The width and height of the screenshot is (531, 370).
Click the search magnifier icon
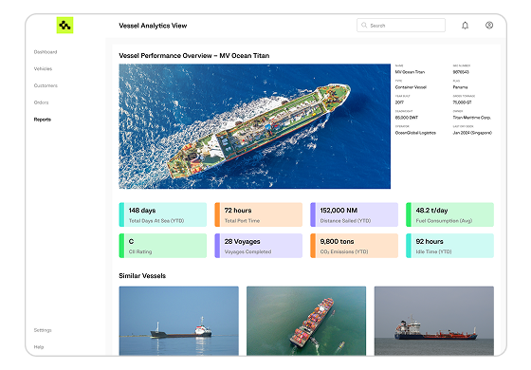[364, 25]
